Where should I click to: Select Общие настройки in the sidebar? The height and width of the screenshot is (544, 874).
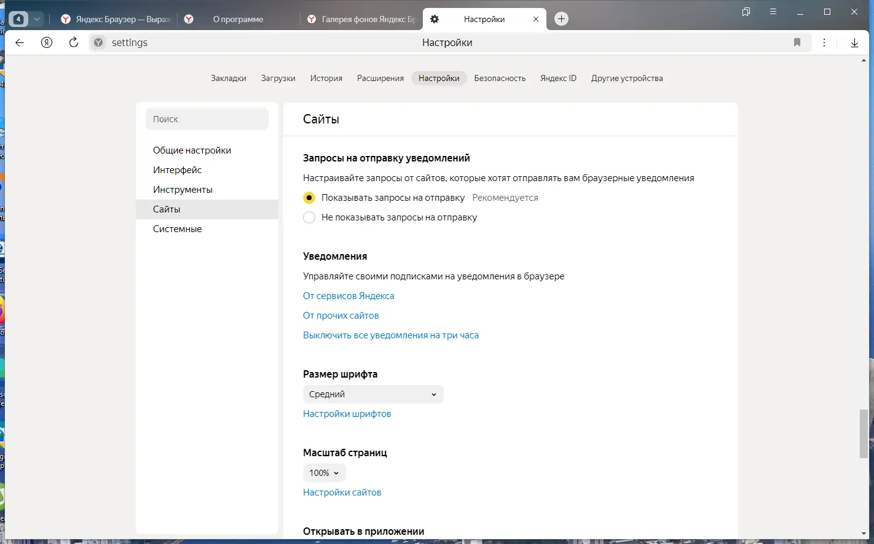coord(207,150)
